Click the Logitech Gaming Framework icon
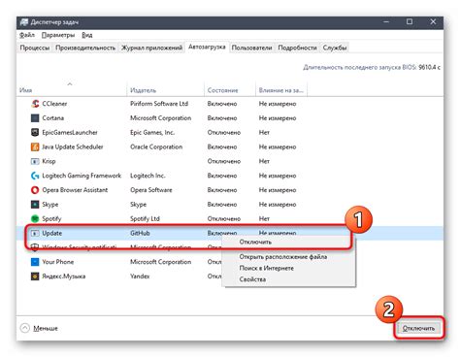The height and width of the screenshot is (357, 460). coord(35,176)
